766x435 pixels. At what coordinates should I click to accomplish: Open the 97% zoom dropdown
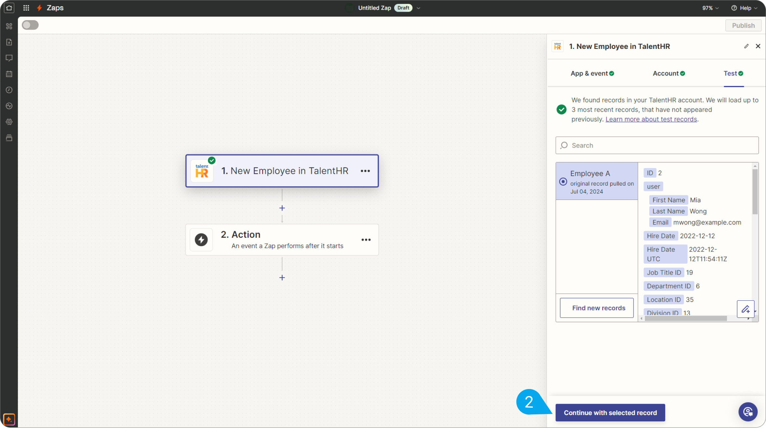coord(710,8)
